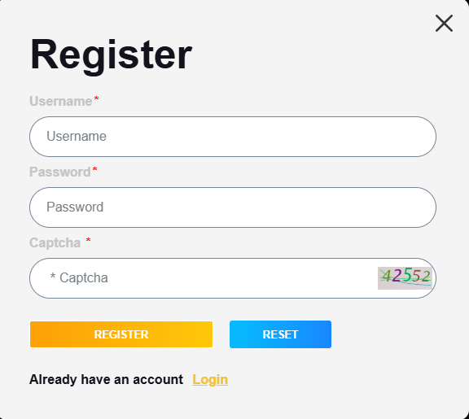The image size is (469, 419).
Task: Click the red asterisk beside Captcha label
Action: click(88, 240)
